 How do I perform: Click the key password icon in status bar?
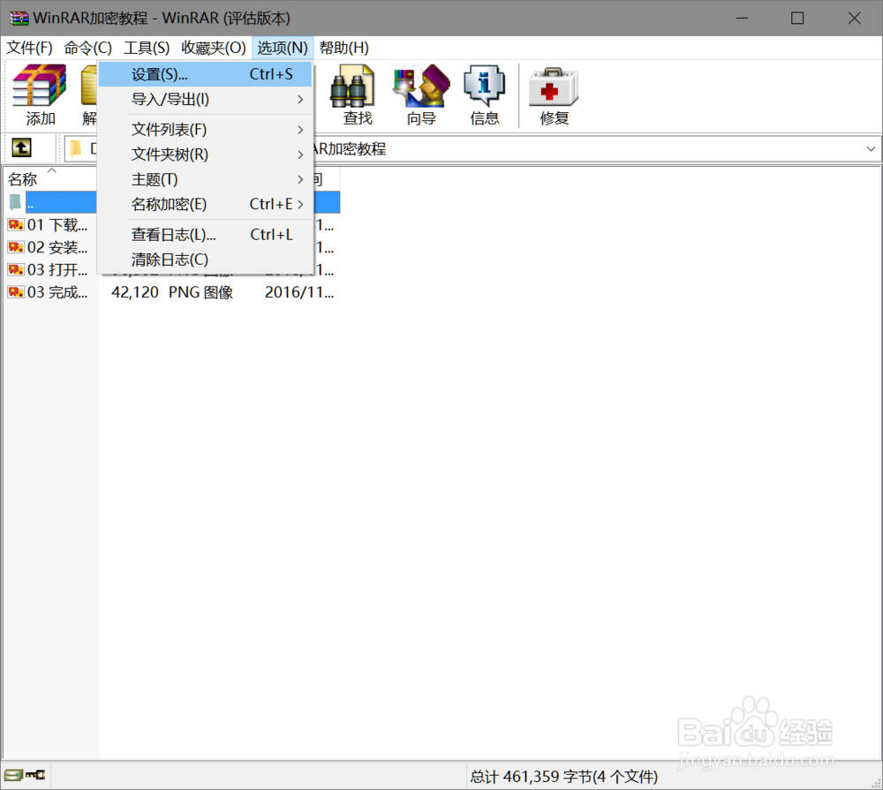pos(35,775)
